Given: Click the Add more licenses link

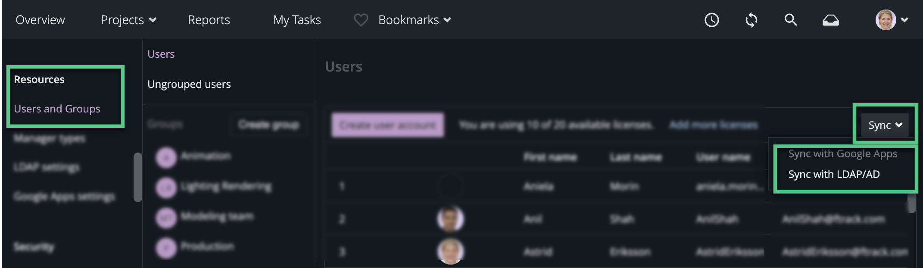Looking at the screenshot, I should tap(713, 125).
